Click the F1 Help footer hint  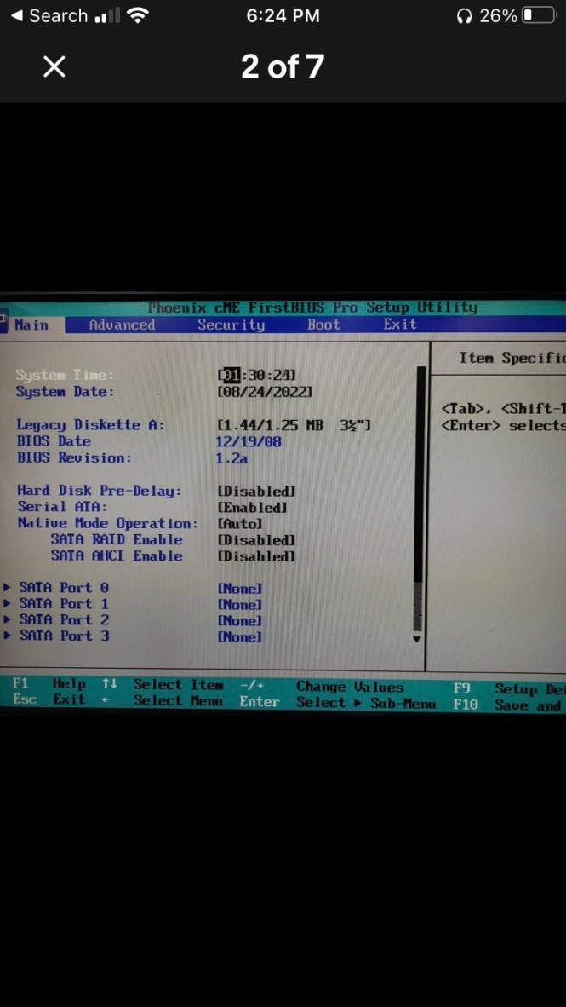(x=49, y=684)
